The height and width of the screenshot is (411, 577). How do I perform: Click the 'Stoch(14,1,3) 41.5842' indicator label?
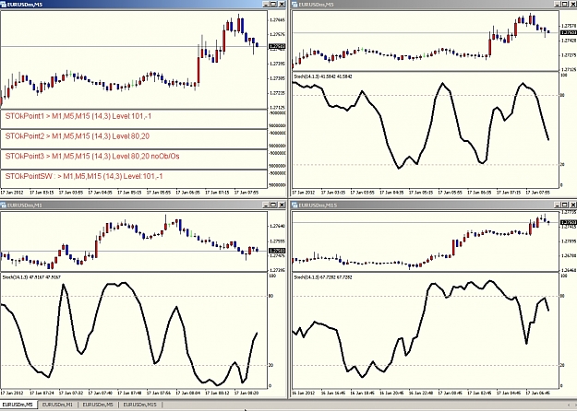coord(323,76)
